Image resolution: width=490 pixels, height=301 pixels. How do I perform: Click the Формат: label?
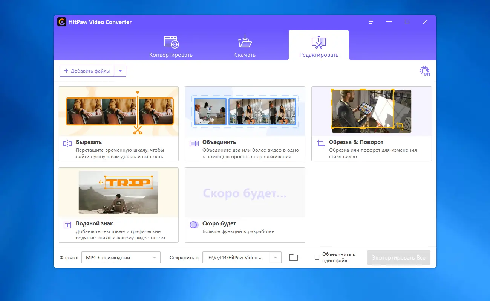coord(69,258)
